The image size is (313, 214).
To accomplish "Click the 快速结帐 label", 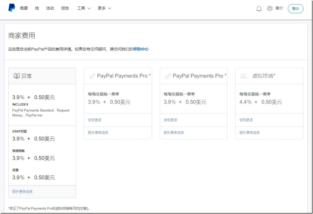I will coord(19,151).
